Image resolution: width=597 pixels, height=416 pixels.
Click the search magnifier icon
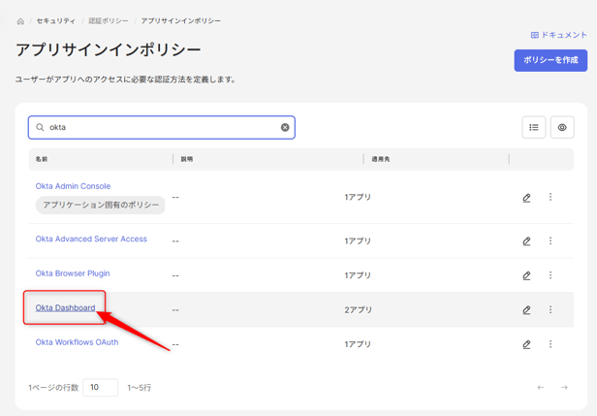point(40,127)
